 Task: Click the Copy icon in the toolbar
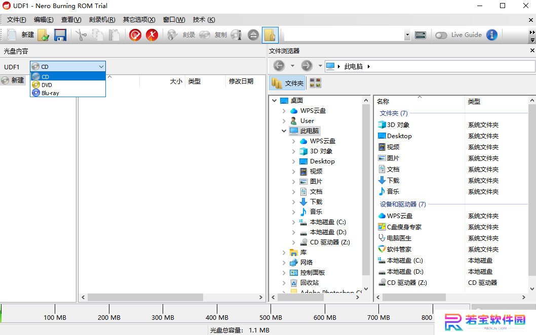point(98,35)
